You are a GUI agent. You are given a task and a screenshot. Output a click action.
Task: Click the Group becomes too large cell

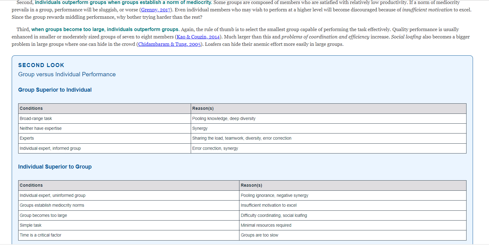(129, 216)
